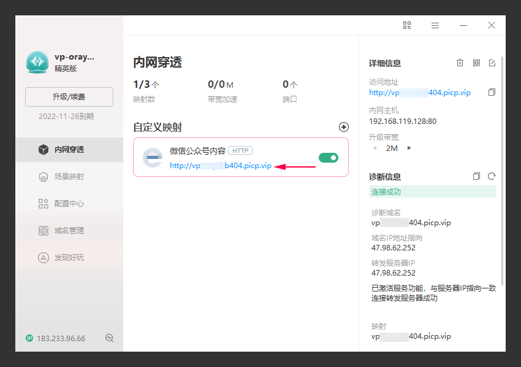Toggle off the 微信公众号内容 mapping switch
521x367 pixels.
coord(329,158)
